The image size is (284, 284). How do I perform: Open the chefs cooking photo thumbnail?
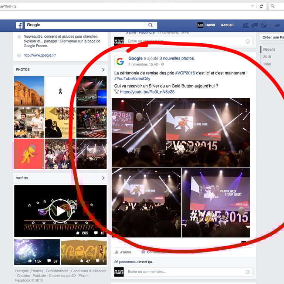click(x=29, y=123)
